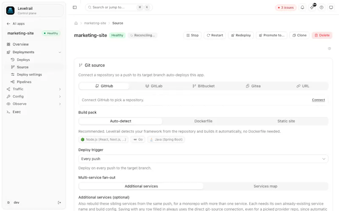Screen dimensions: 339x211
Task: Select the URL source tab
Action: point(303,86)
